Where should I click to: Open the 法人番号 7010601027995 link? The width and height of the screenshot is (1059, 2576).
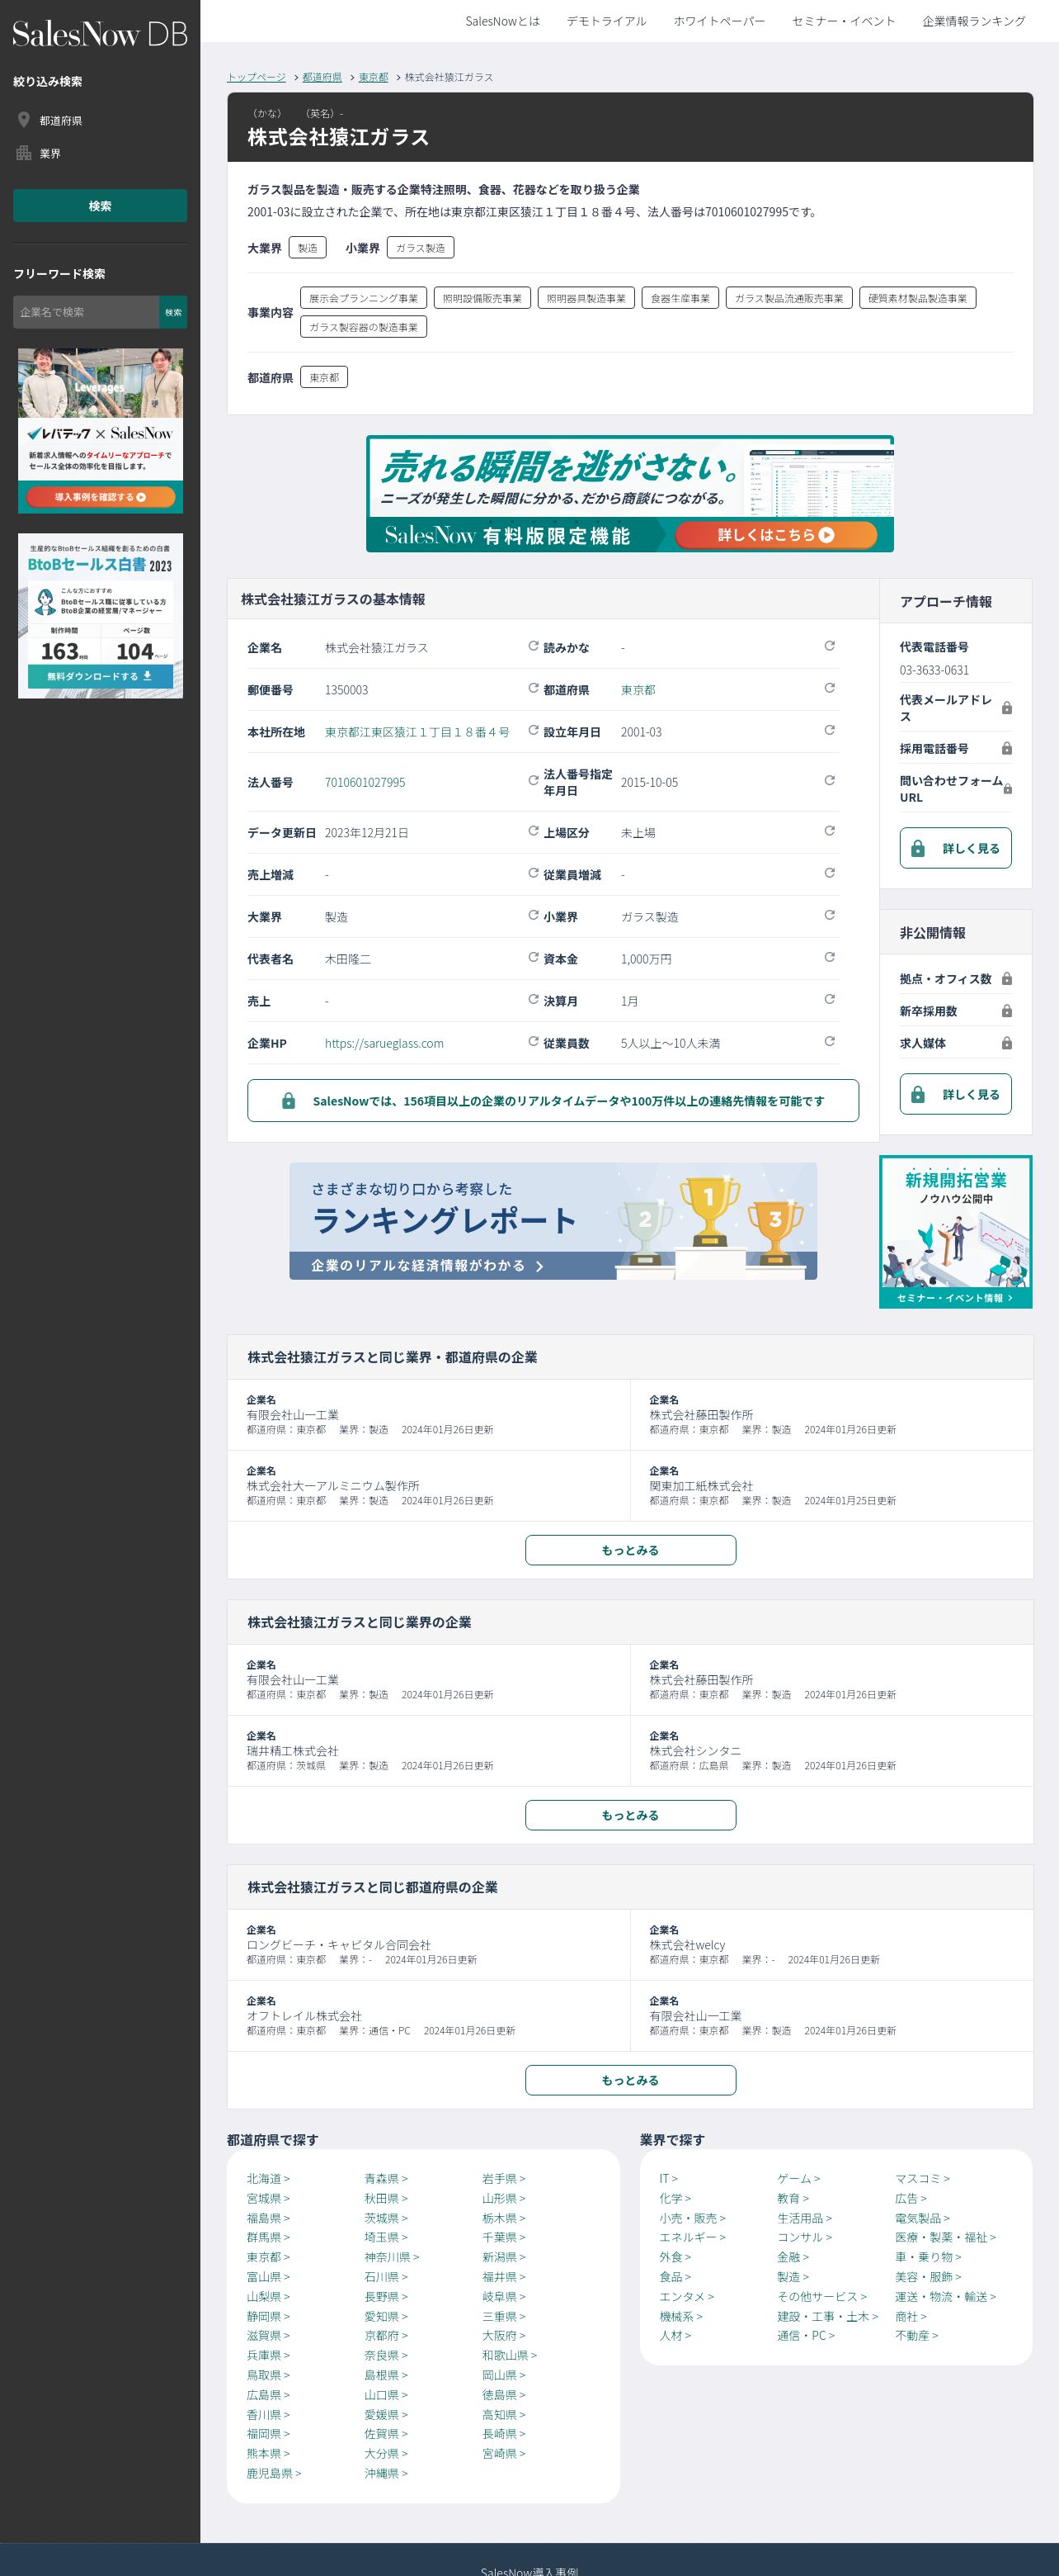(365, 782)
